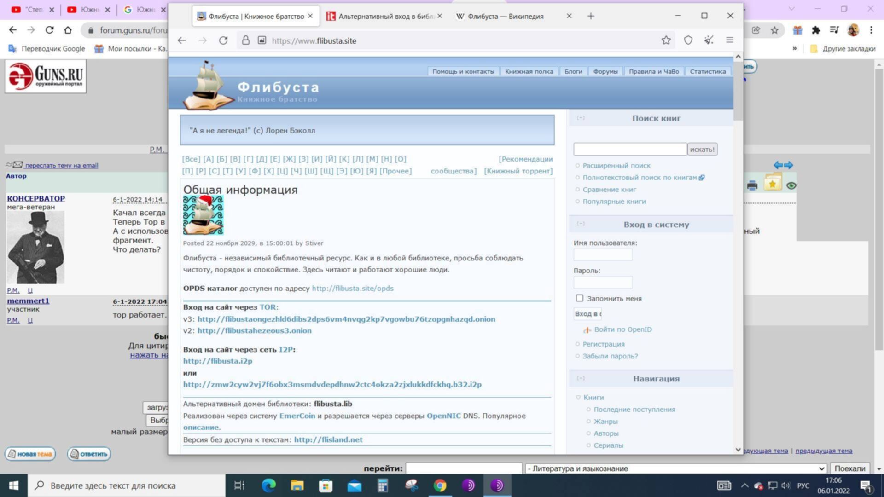Open the Статистика menu item

tap(708, 71)
